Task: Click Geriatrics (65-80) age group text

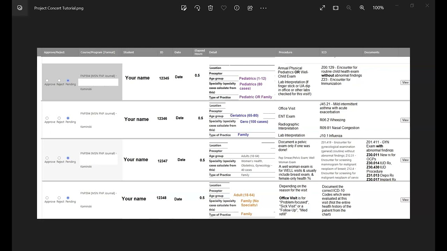Action: click(x=244, y=115)
